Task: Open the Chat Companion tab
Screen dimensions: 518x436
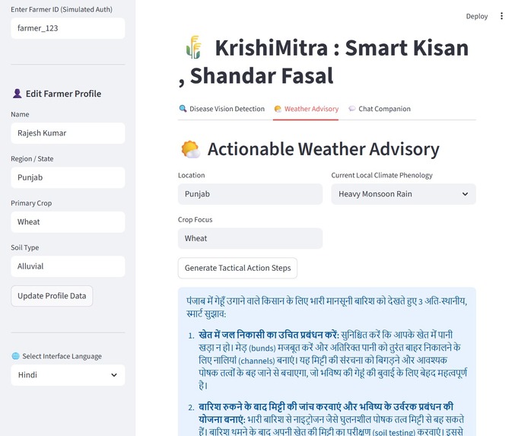Action: [x=380, y=109]
